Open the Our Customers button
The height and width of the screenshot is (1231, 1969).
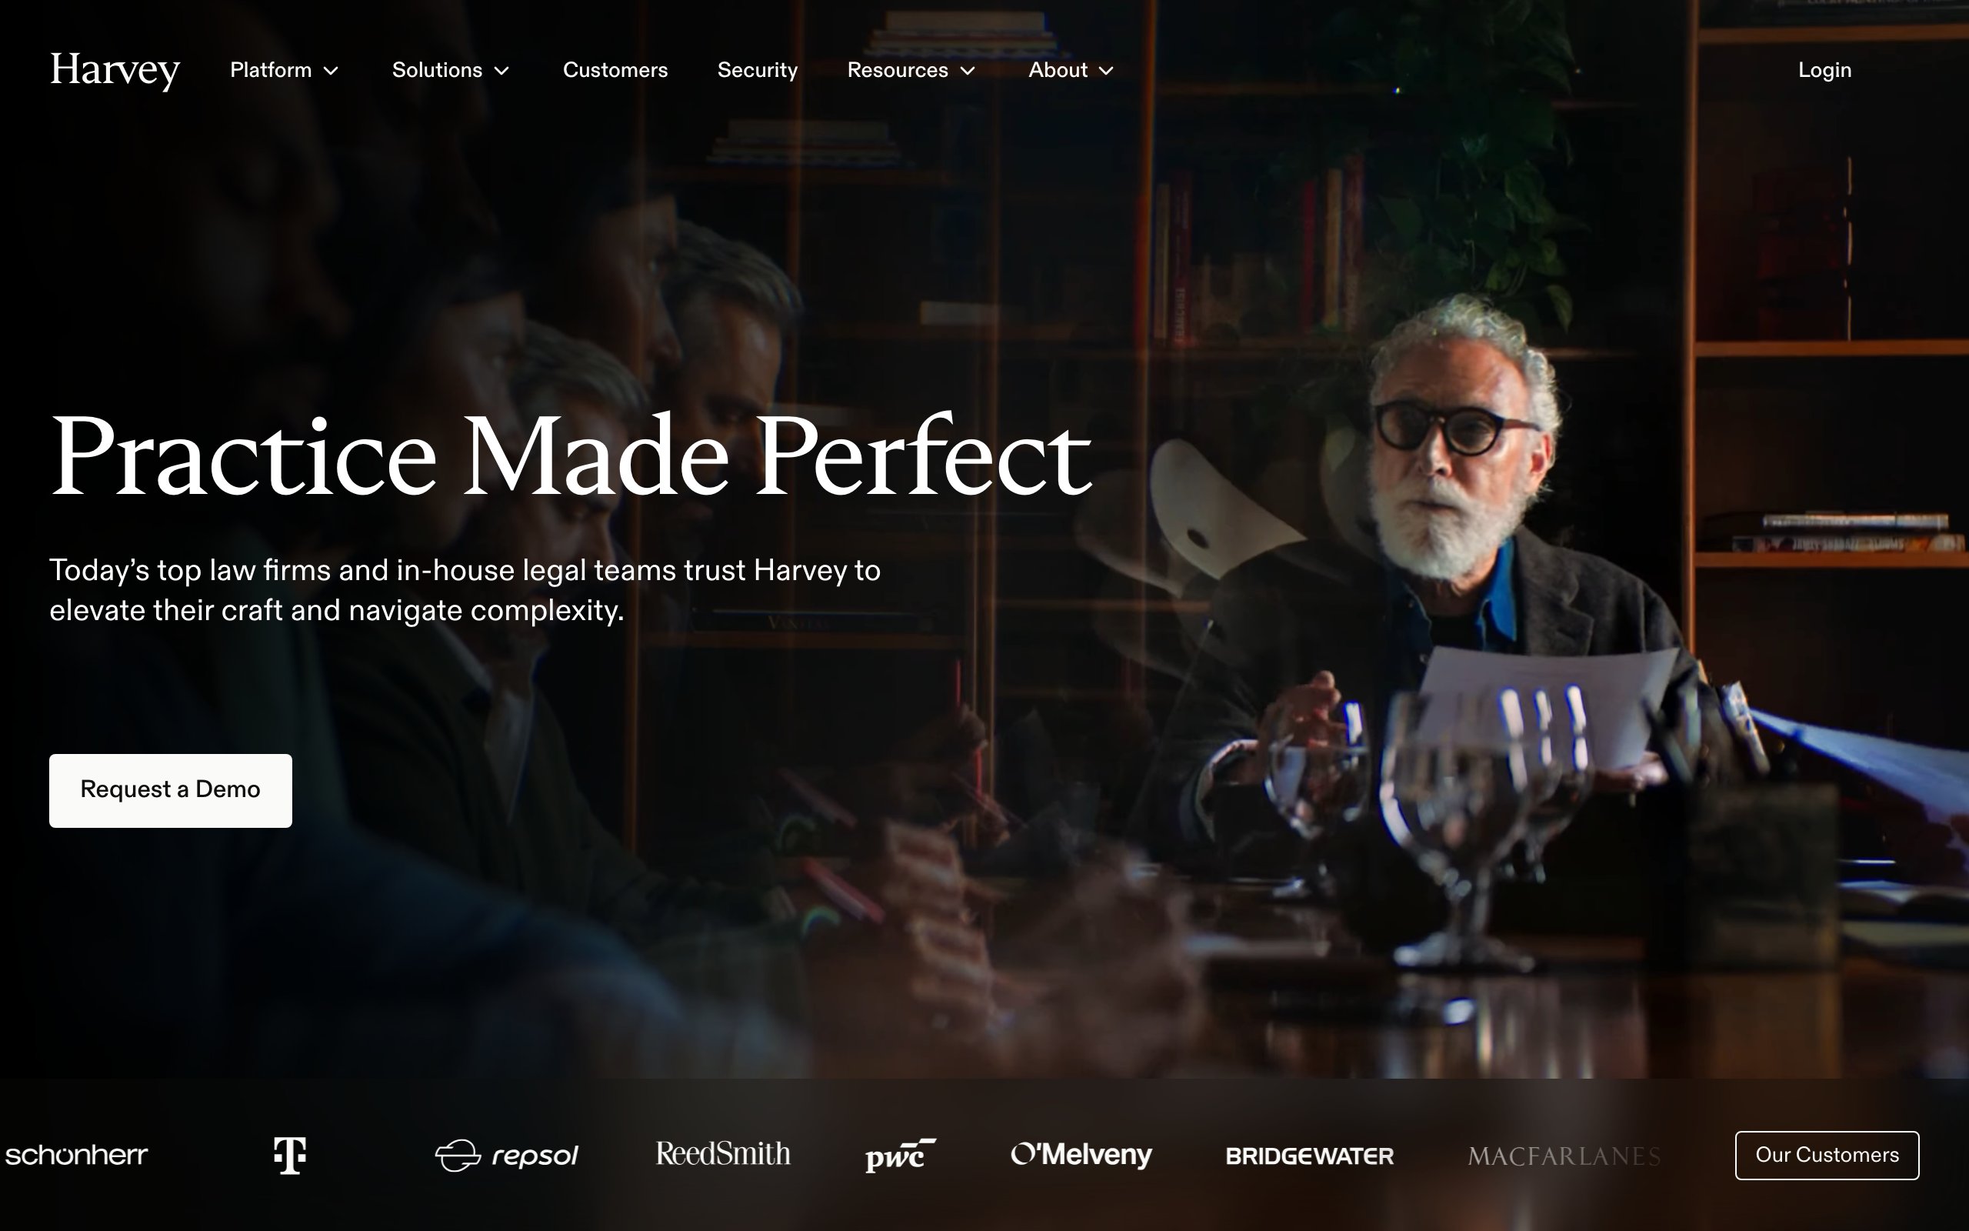(x=1827, y=1156)
